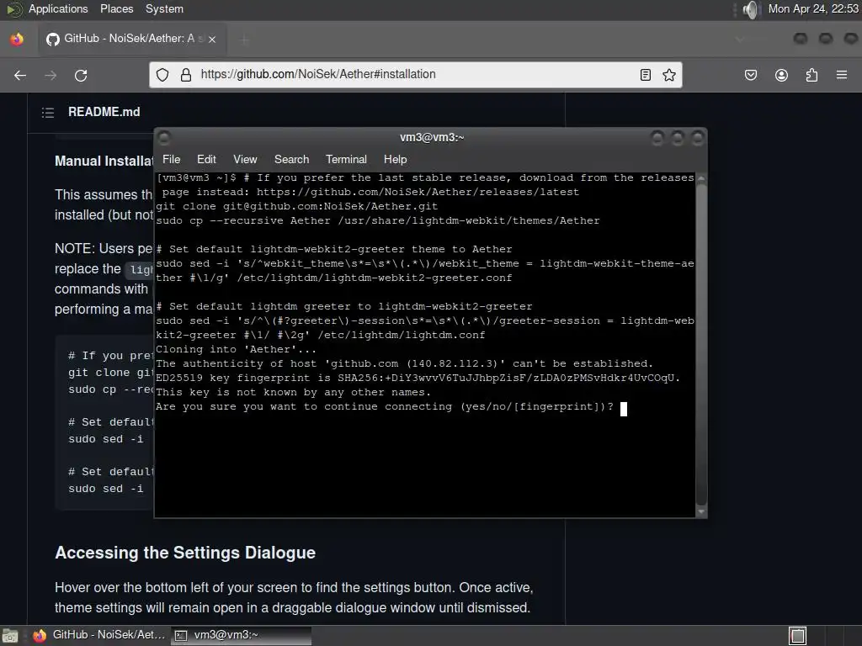This screenshot has height=646, width=862.
Task: Click the clock showing Mon Apr 24
Action: pyautogui.click(x=813, y=8)
